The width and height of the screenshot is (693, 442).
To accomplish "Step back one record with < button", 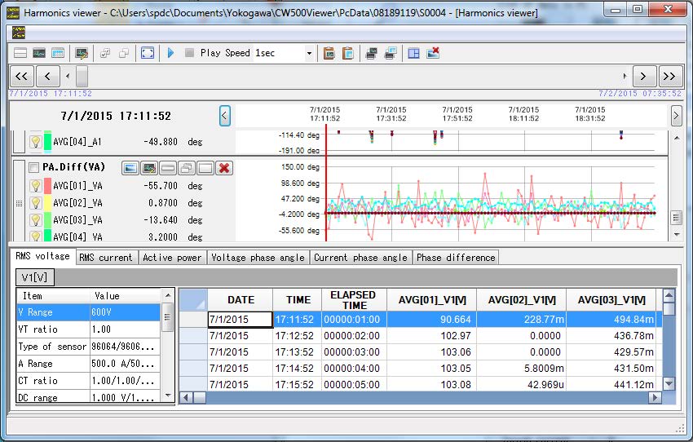I will (x=47, y=76).
